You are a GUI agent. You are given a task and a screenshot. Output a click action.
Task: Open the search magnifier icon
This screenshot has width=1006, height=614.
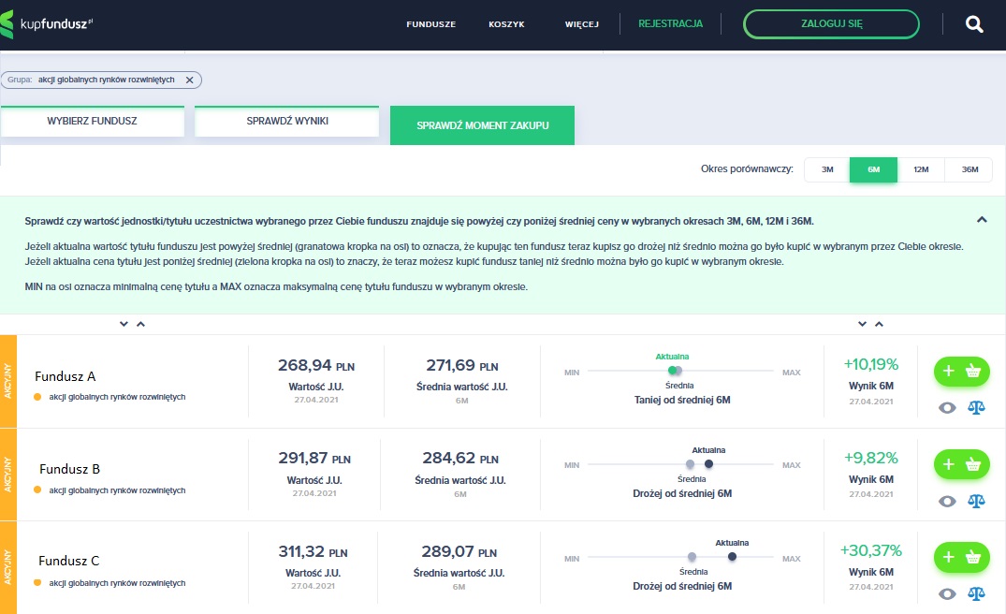tap(974, 24)
